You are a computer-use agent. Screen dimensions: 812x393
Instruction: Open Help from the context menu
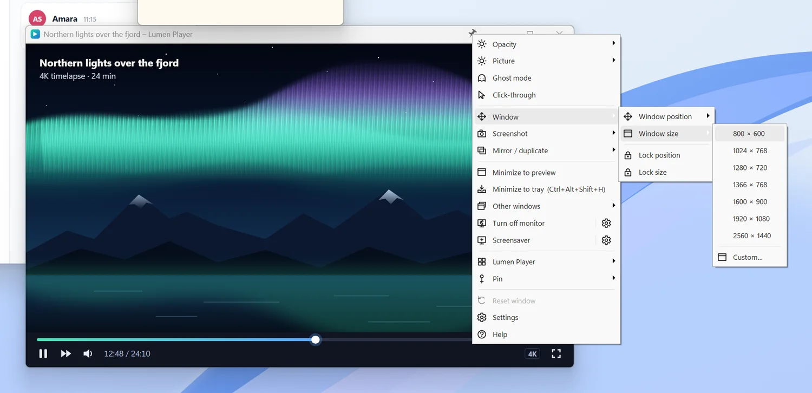pos(547,335)
